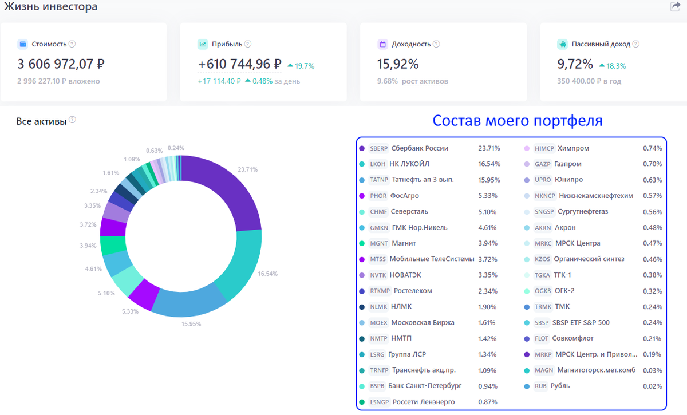Select the Органический синтез holding name
The height and width of the screenshot is (415, 687).
coord(589,259)
